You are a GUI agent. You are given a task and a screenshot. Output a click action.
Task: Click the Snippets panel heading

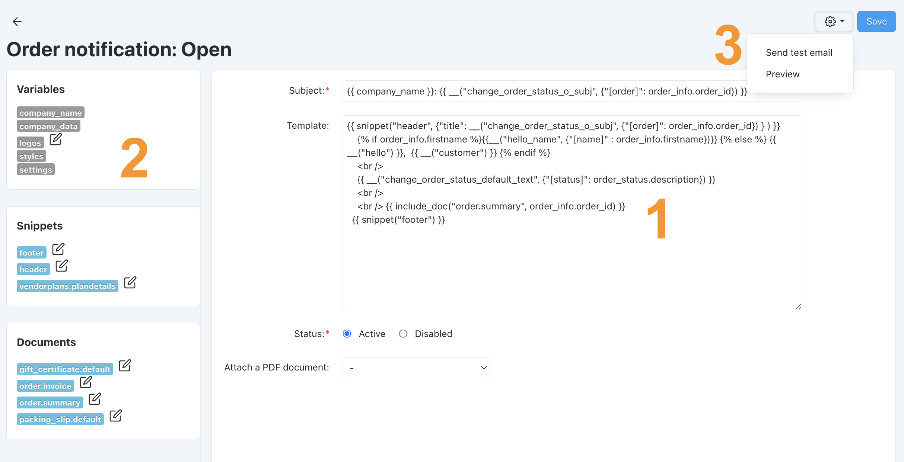(x=40, y=226)
